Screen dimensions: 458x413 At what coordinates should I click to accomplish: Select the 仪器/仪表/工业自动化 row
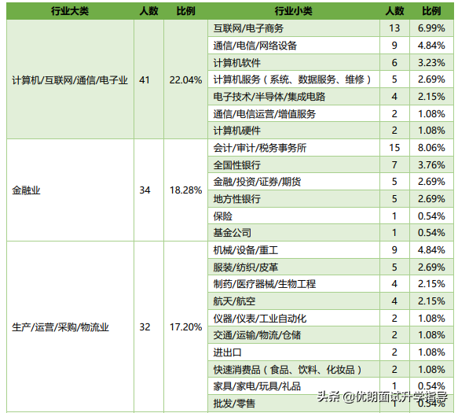click(x=331, y=319)
